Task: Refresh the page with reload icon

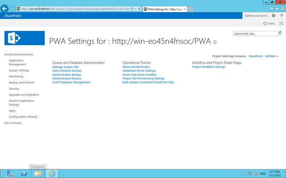Action: (x=139, y=9)
